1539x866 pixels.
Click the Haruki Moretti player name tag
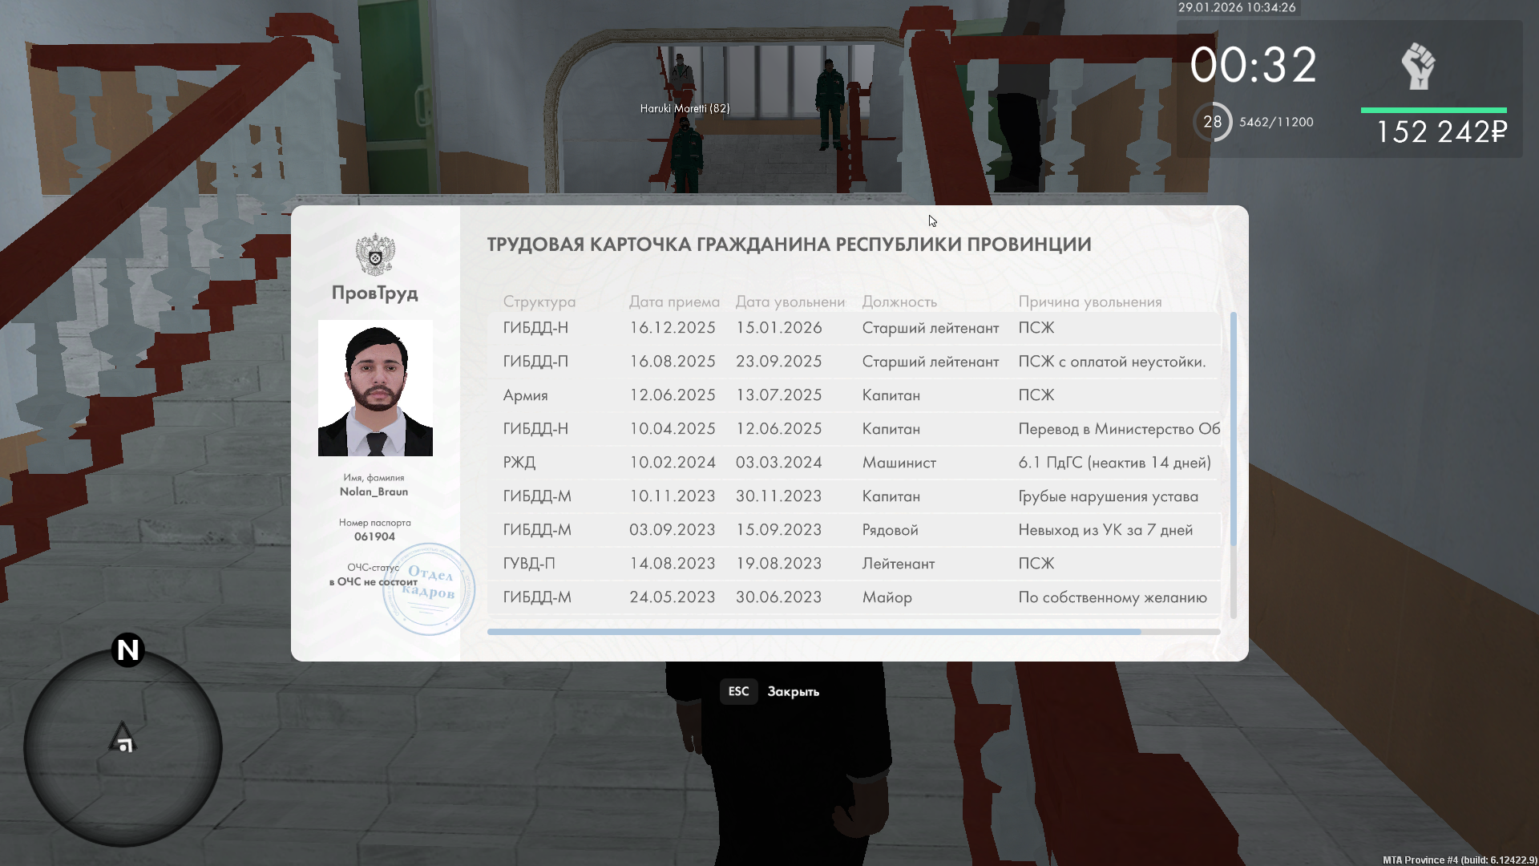pos(685,108)
